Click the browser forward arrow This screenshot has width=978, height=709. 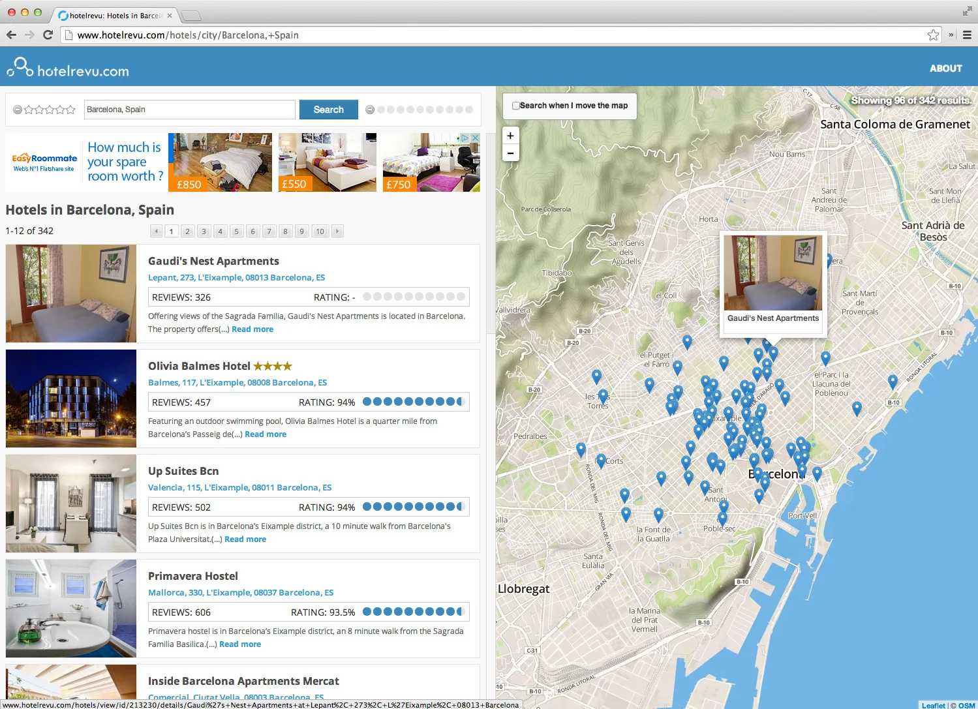(x=29, y=35)
